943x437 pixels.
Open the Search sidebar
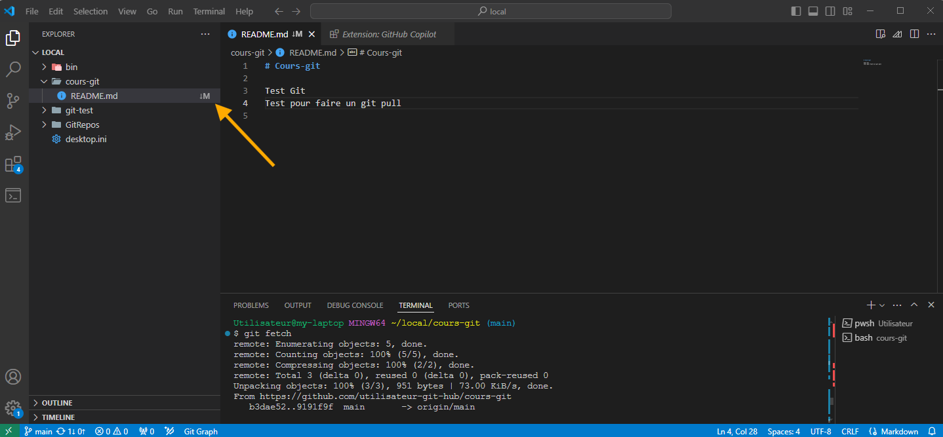pos(13,69)
